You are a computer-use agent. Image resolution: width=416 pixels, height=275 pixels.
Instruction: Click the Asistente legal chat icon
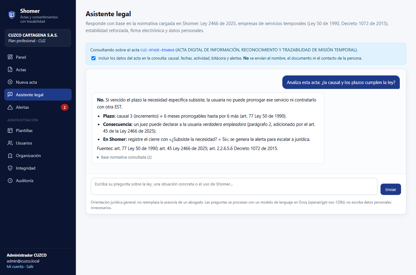click(10, 95)
